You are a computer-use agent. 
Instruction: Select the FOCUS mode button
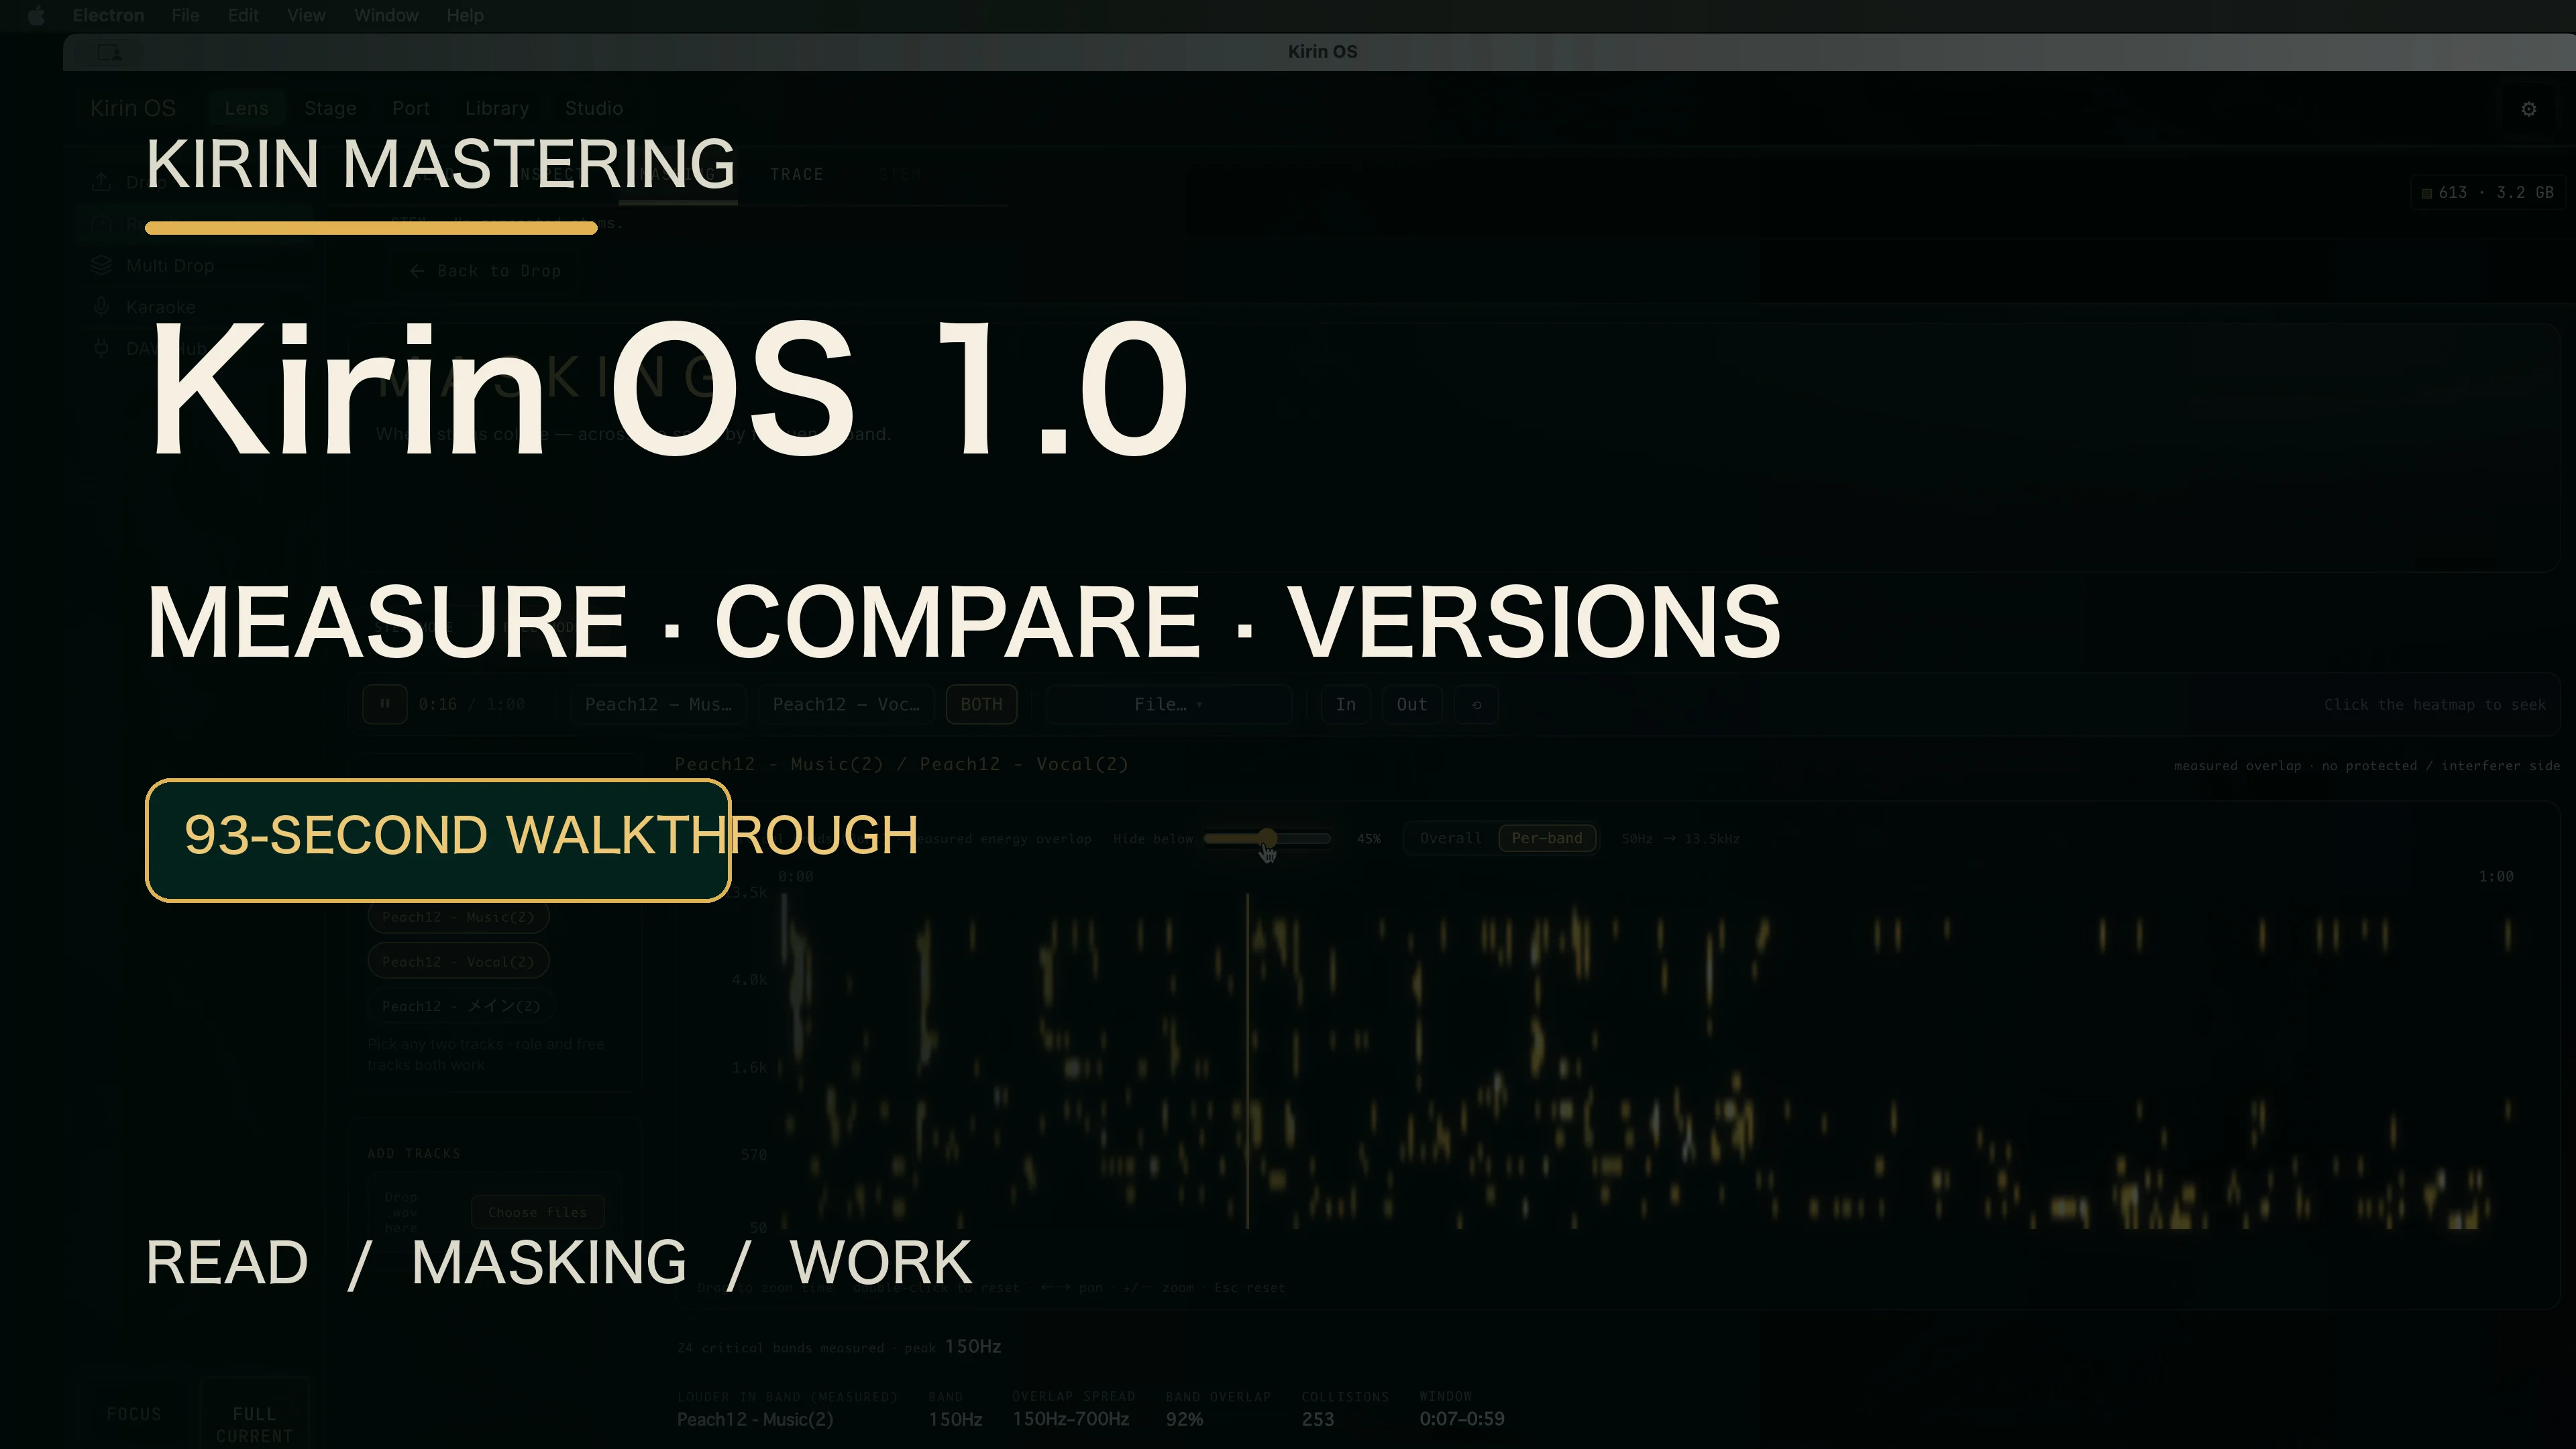[134, 1414]
